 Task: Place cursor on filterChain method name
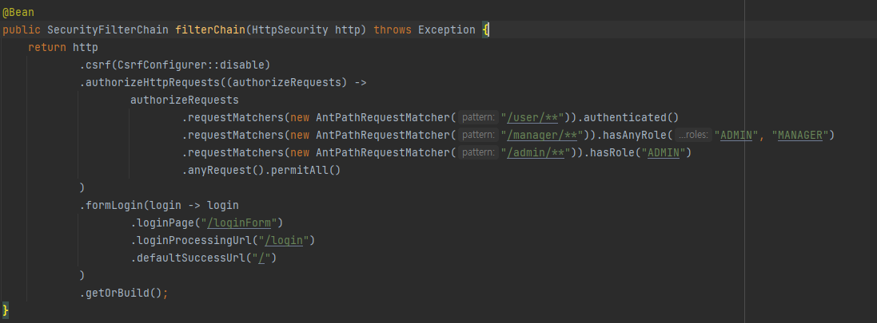point(210,30)
